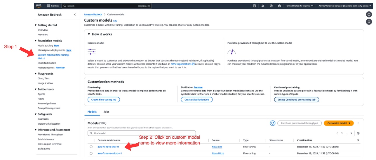The height and width of the screenshot is (160, 376).
Task: Open Guardrails under Safeguards
Action: coord(43,119)
